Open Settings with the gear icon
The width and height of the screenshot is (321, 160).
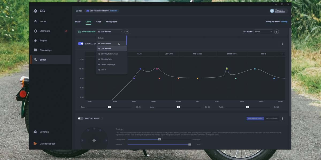[x=35, y=132]
